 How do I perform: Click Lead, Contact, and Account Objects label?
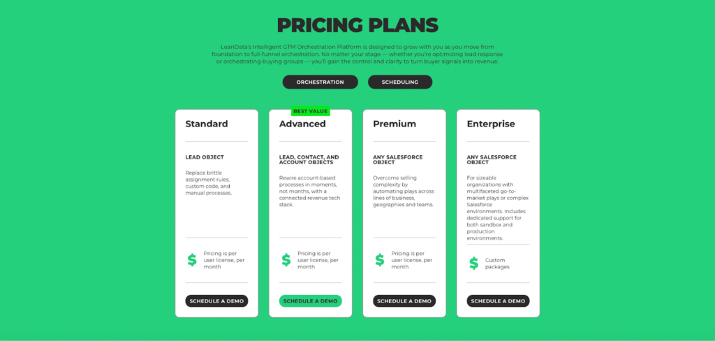point(309,160)
